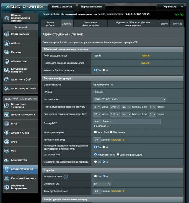Click the Administration gear icon

coord(7,169)
